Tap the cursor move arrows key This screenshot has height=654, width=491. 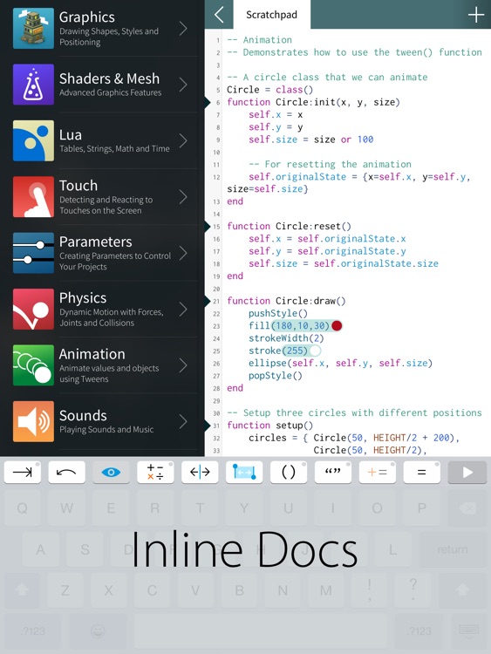pos(200,472)
